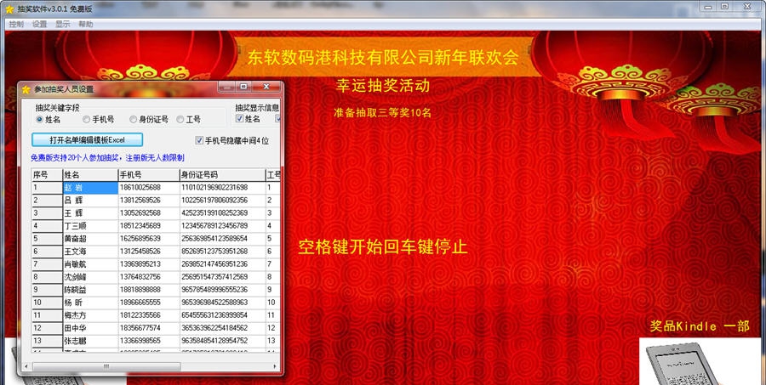Select the name cell 吕 辉
This screenshot has height=385, width=766.
(90, 200)
